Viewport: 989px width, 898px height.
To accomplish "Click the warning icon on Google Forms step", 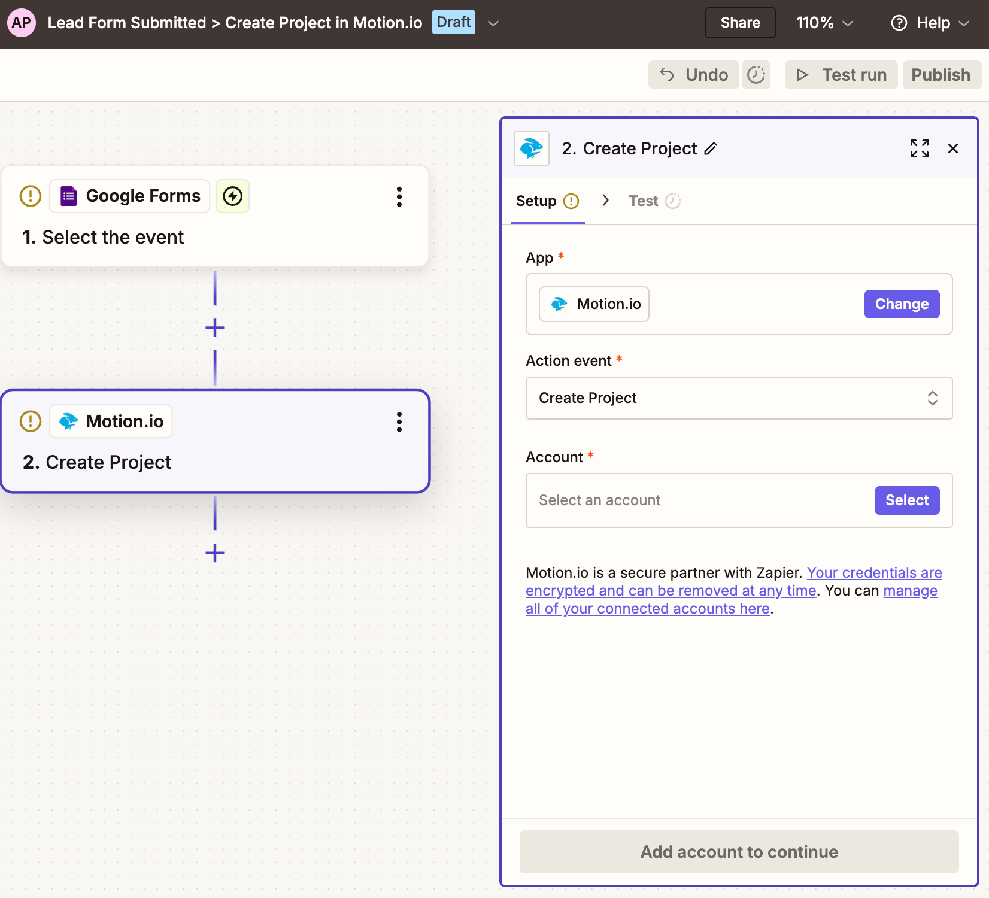I will (x=31, y=196).
